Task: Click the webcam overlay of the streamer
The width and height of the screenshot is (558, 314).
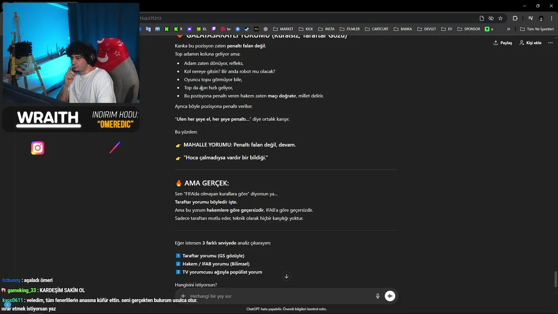Action: coord(71,53)
